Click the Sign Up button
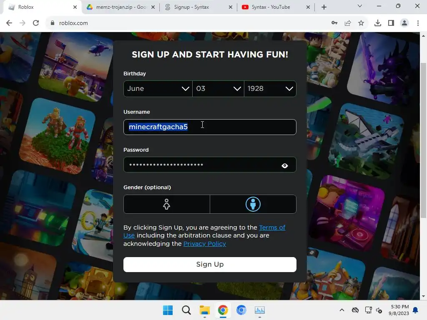This screenshot has width=427, height=320. pos(210,265)
